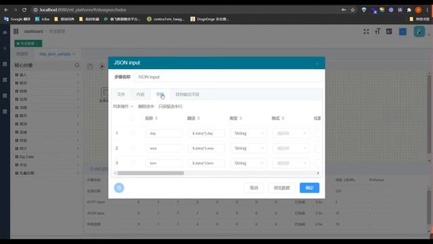
Task: Click the 取消 button
Action: [x=254, y=188]
